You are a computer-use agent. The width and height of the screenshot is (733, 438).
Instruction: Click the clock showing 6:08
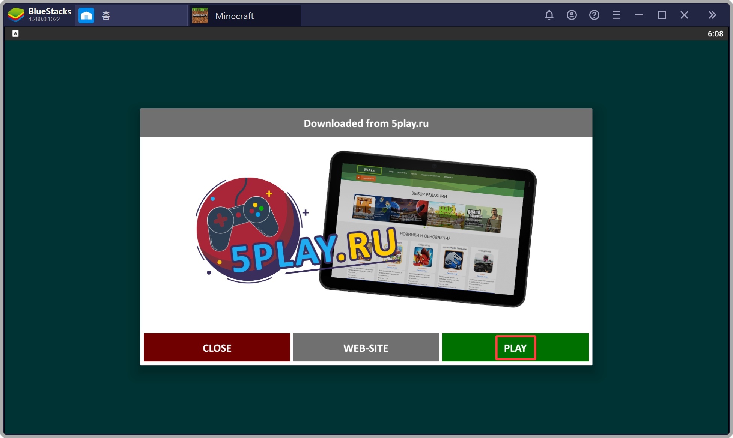pos(715,34)
